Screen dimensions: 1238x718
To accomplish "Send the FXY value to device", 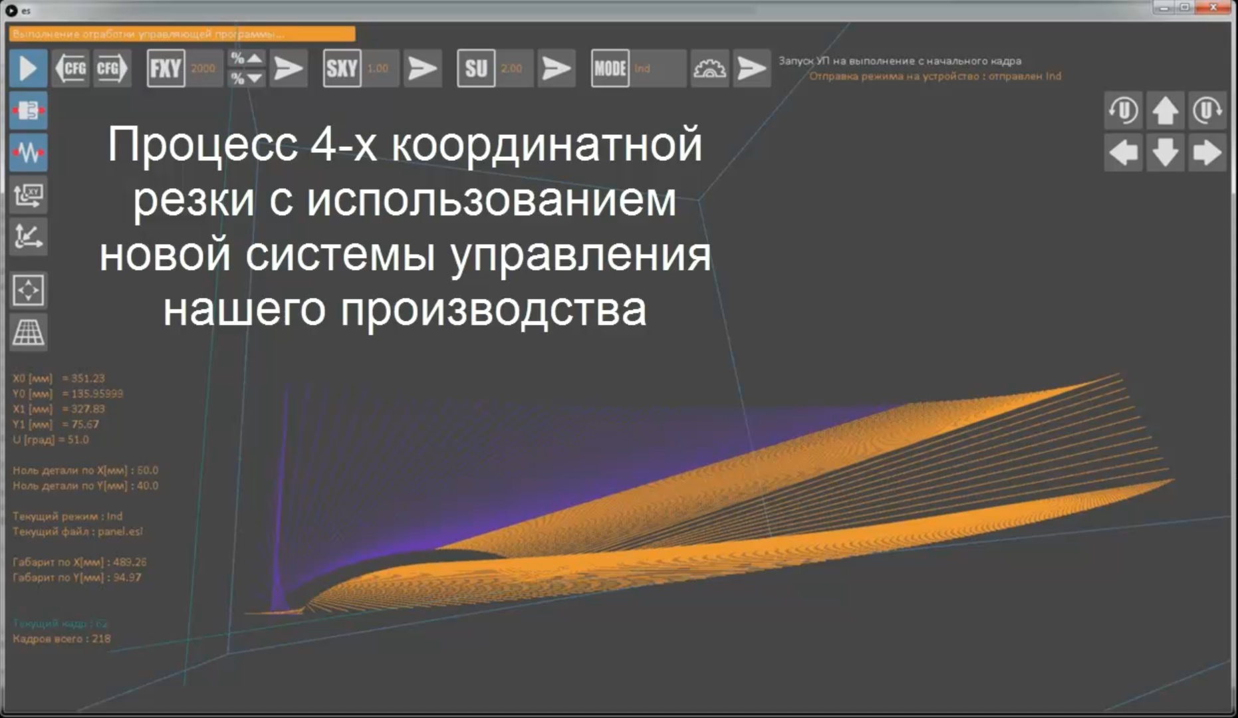I will click(289, 68).
